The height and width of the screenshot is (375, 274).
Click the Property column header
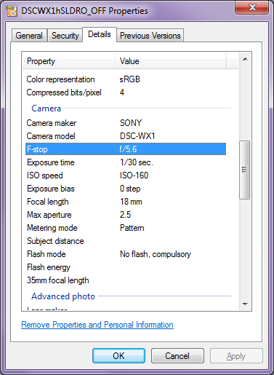point(69,61)
